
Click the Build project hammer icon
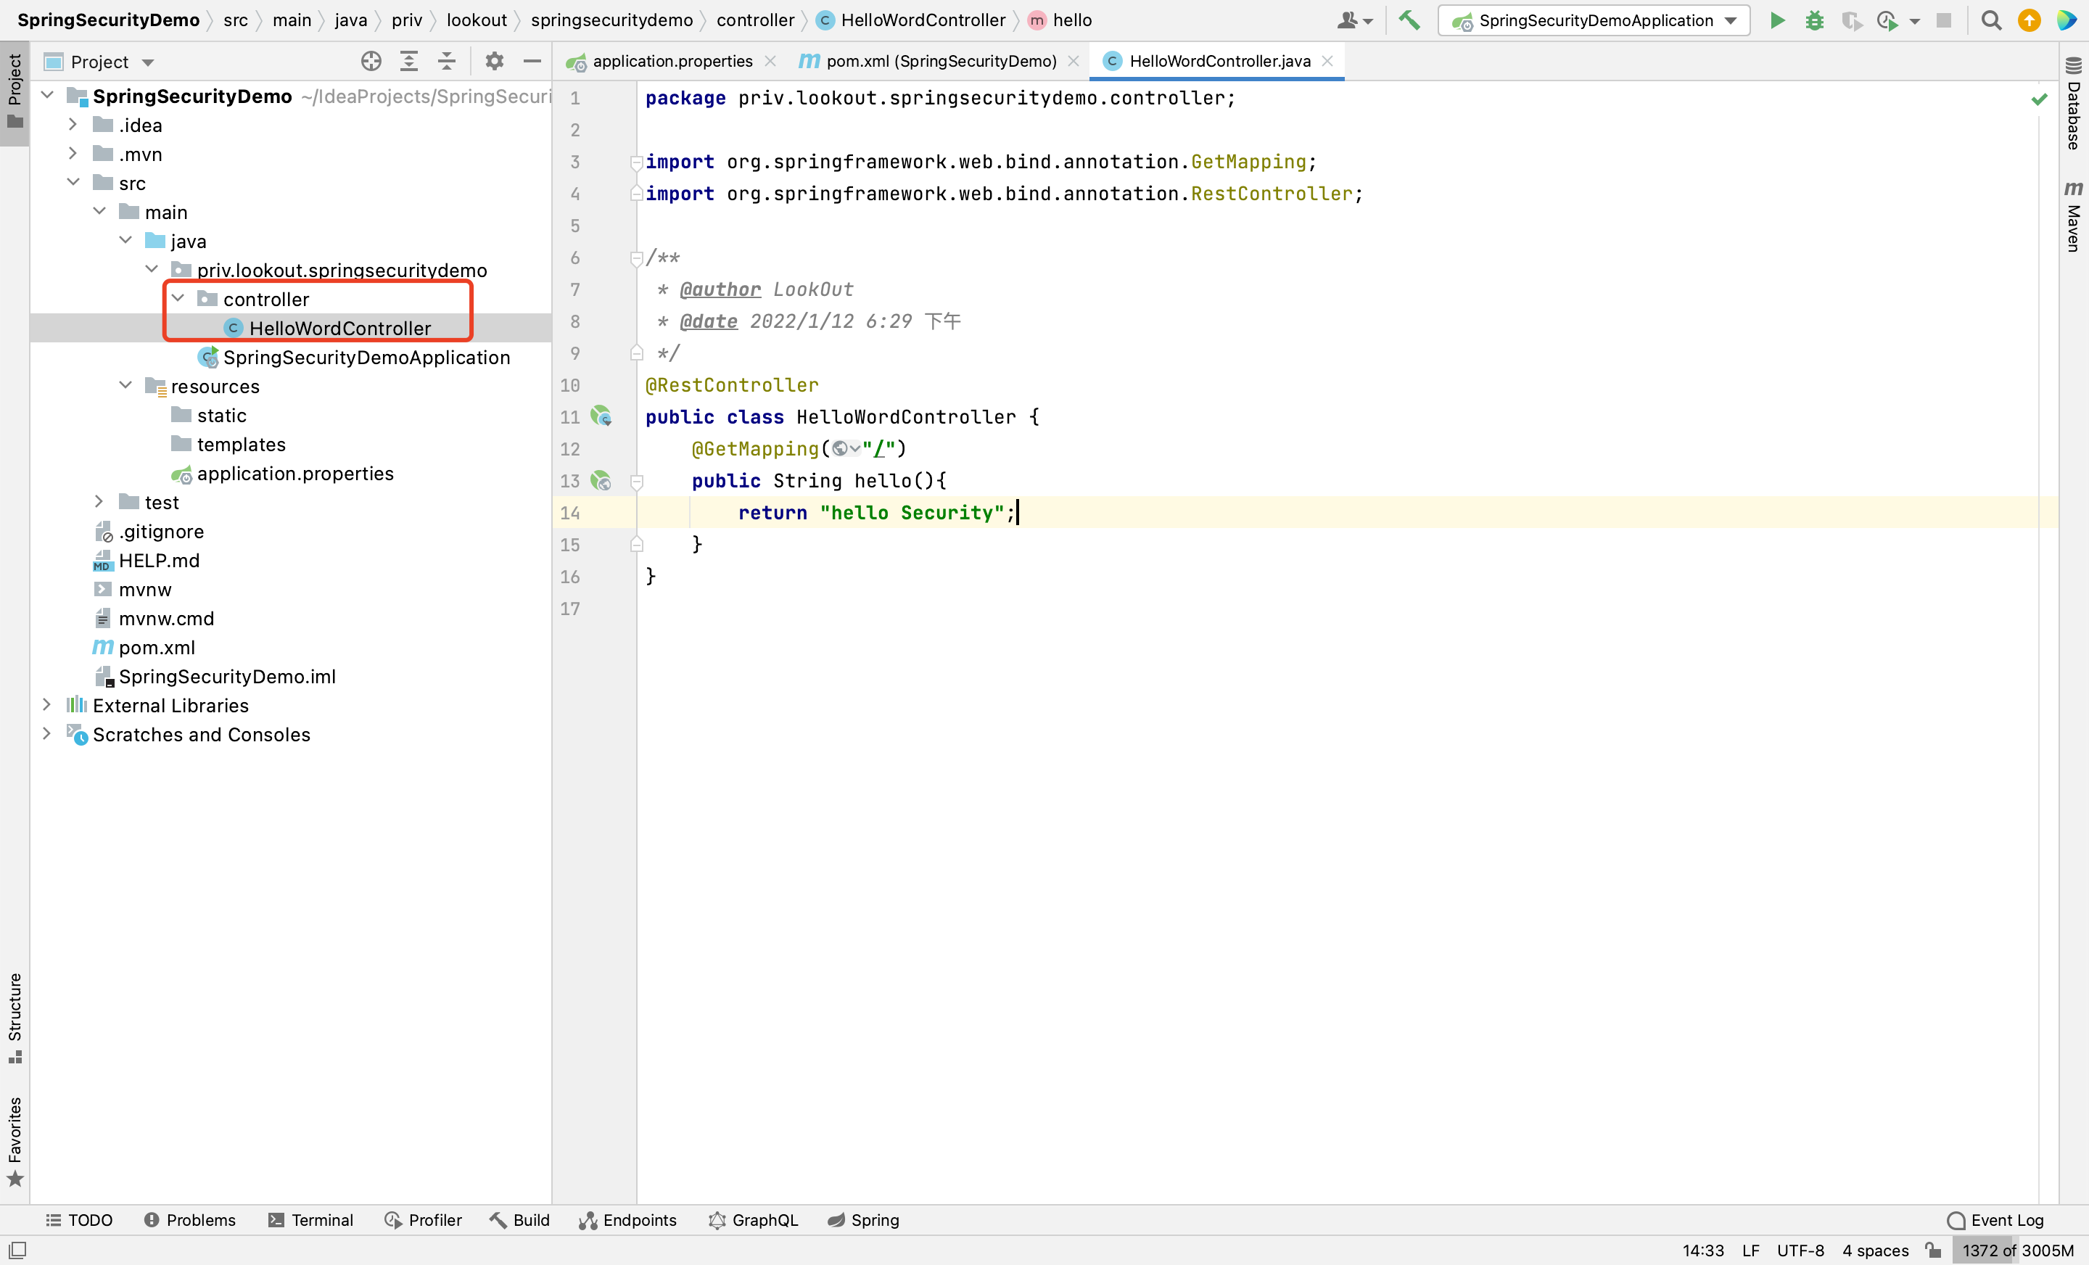click(1409, 20)
